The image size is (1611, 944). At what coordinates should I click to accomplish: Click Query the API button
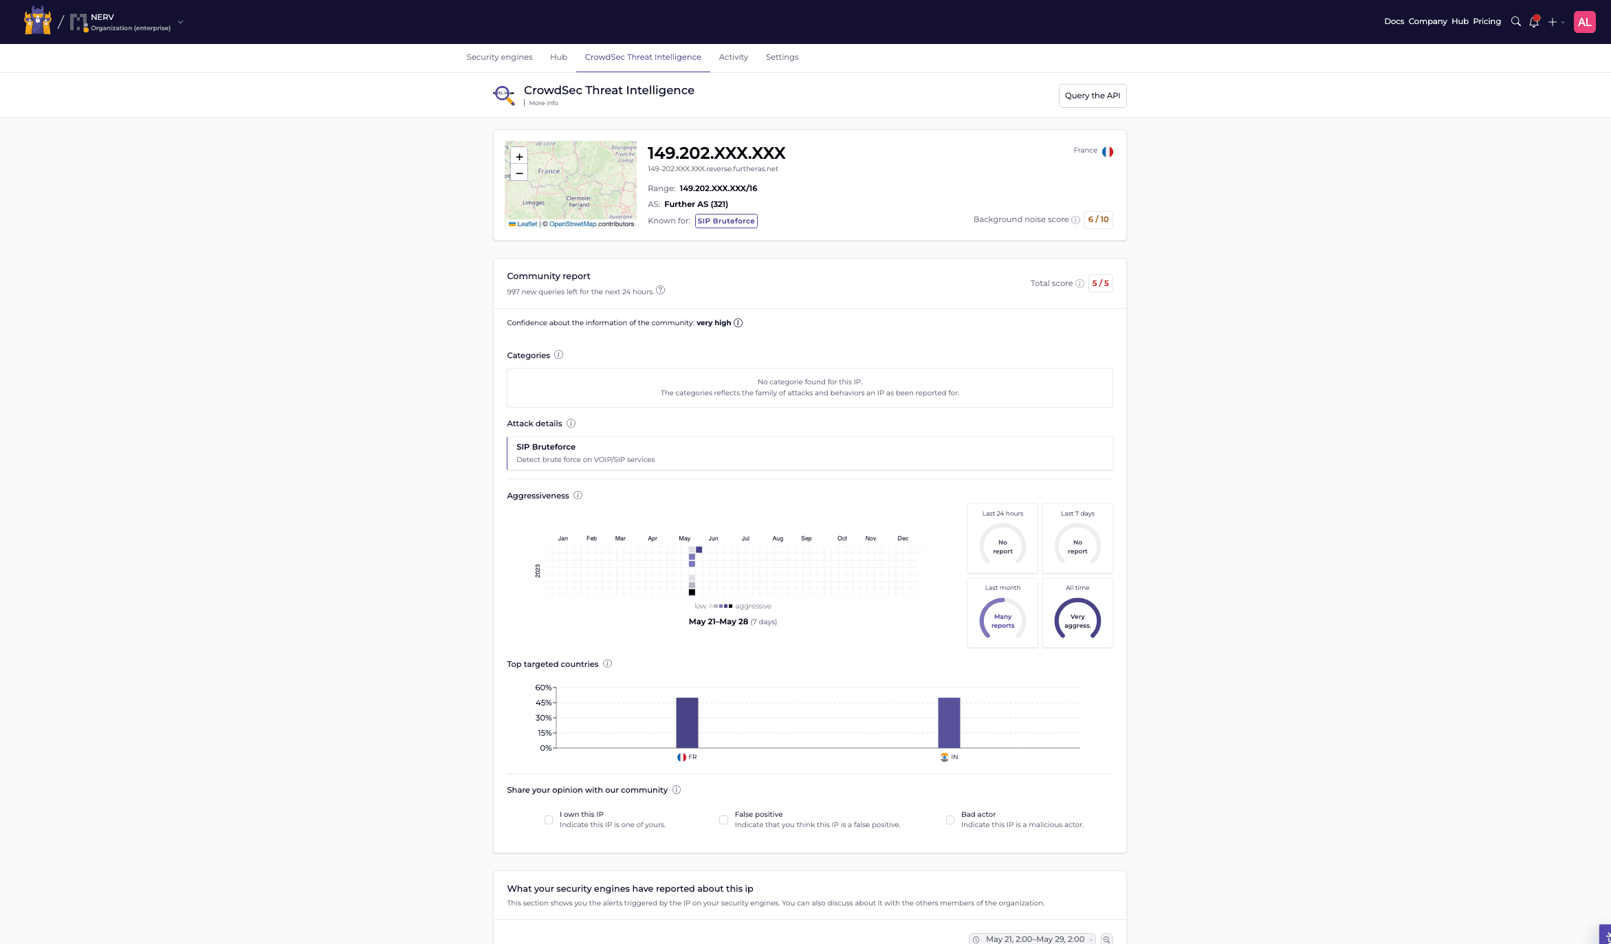coord(1092,96)
